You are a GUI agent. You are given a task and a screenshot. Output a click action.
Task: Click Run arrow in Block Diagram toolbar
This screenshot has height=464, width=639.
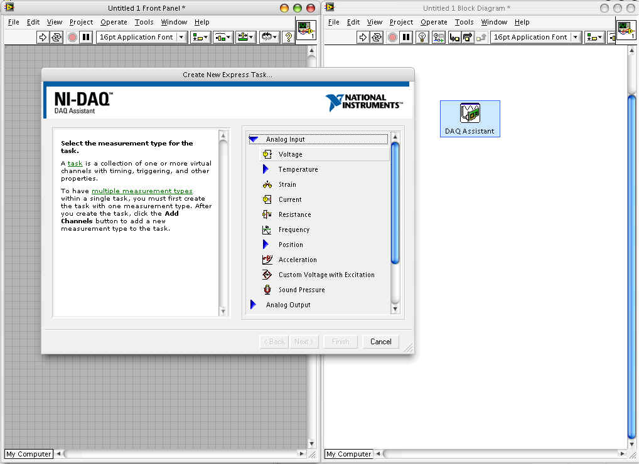362,37
